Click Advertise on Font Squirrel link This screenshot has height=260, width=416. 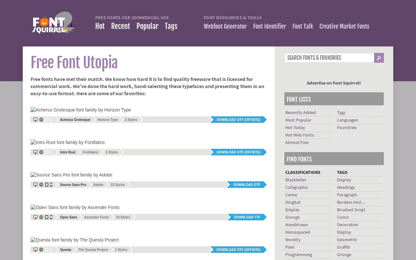[334, 83]
